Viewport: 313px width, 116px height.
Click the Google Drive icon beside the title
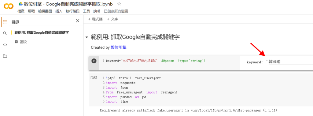click(x=20, y=4)
